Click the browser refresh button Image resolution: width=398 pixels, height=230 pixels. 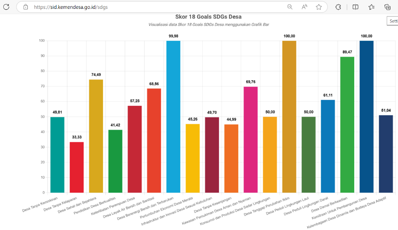pyautogui.click(x=6, y=7)
